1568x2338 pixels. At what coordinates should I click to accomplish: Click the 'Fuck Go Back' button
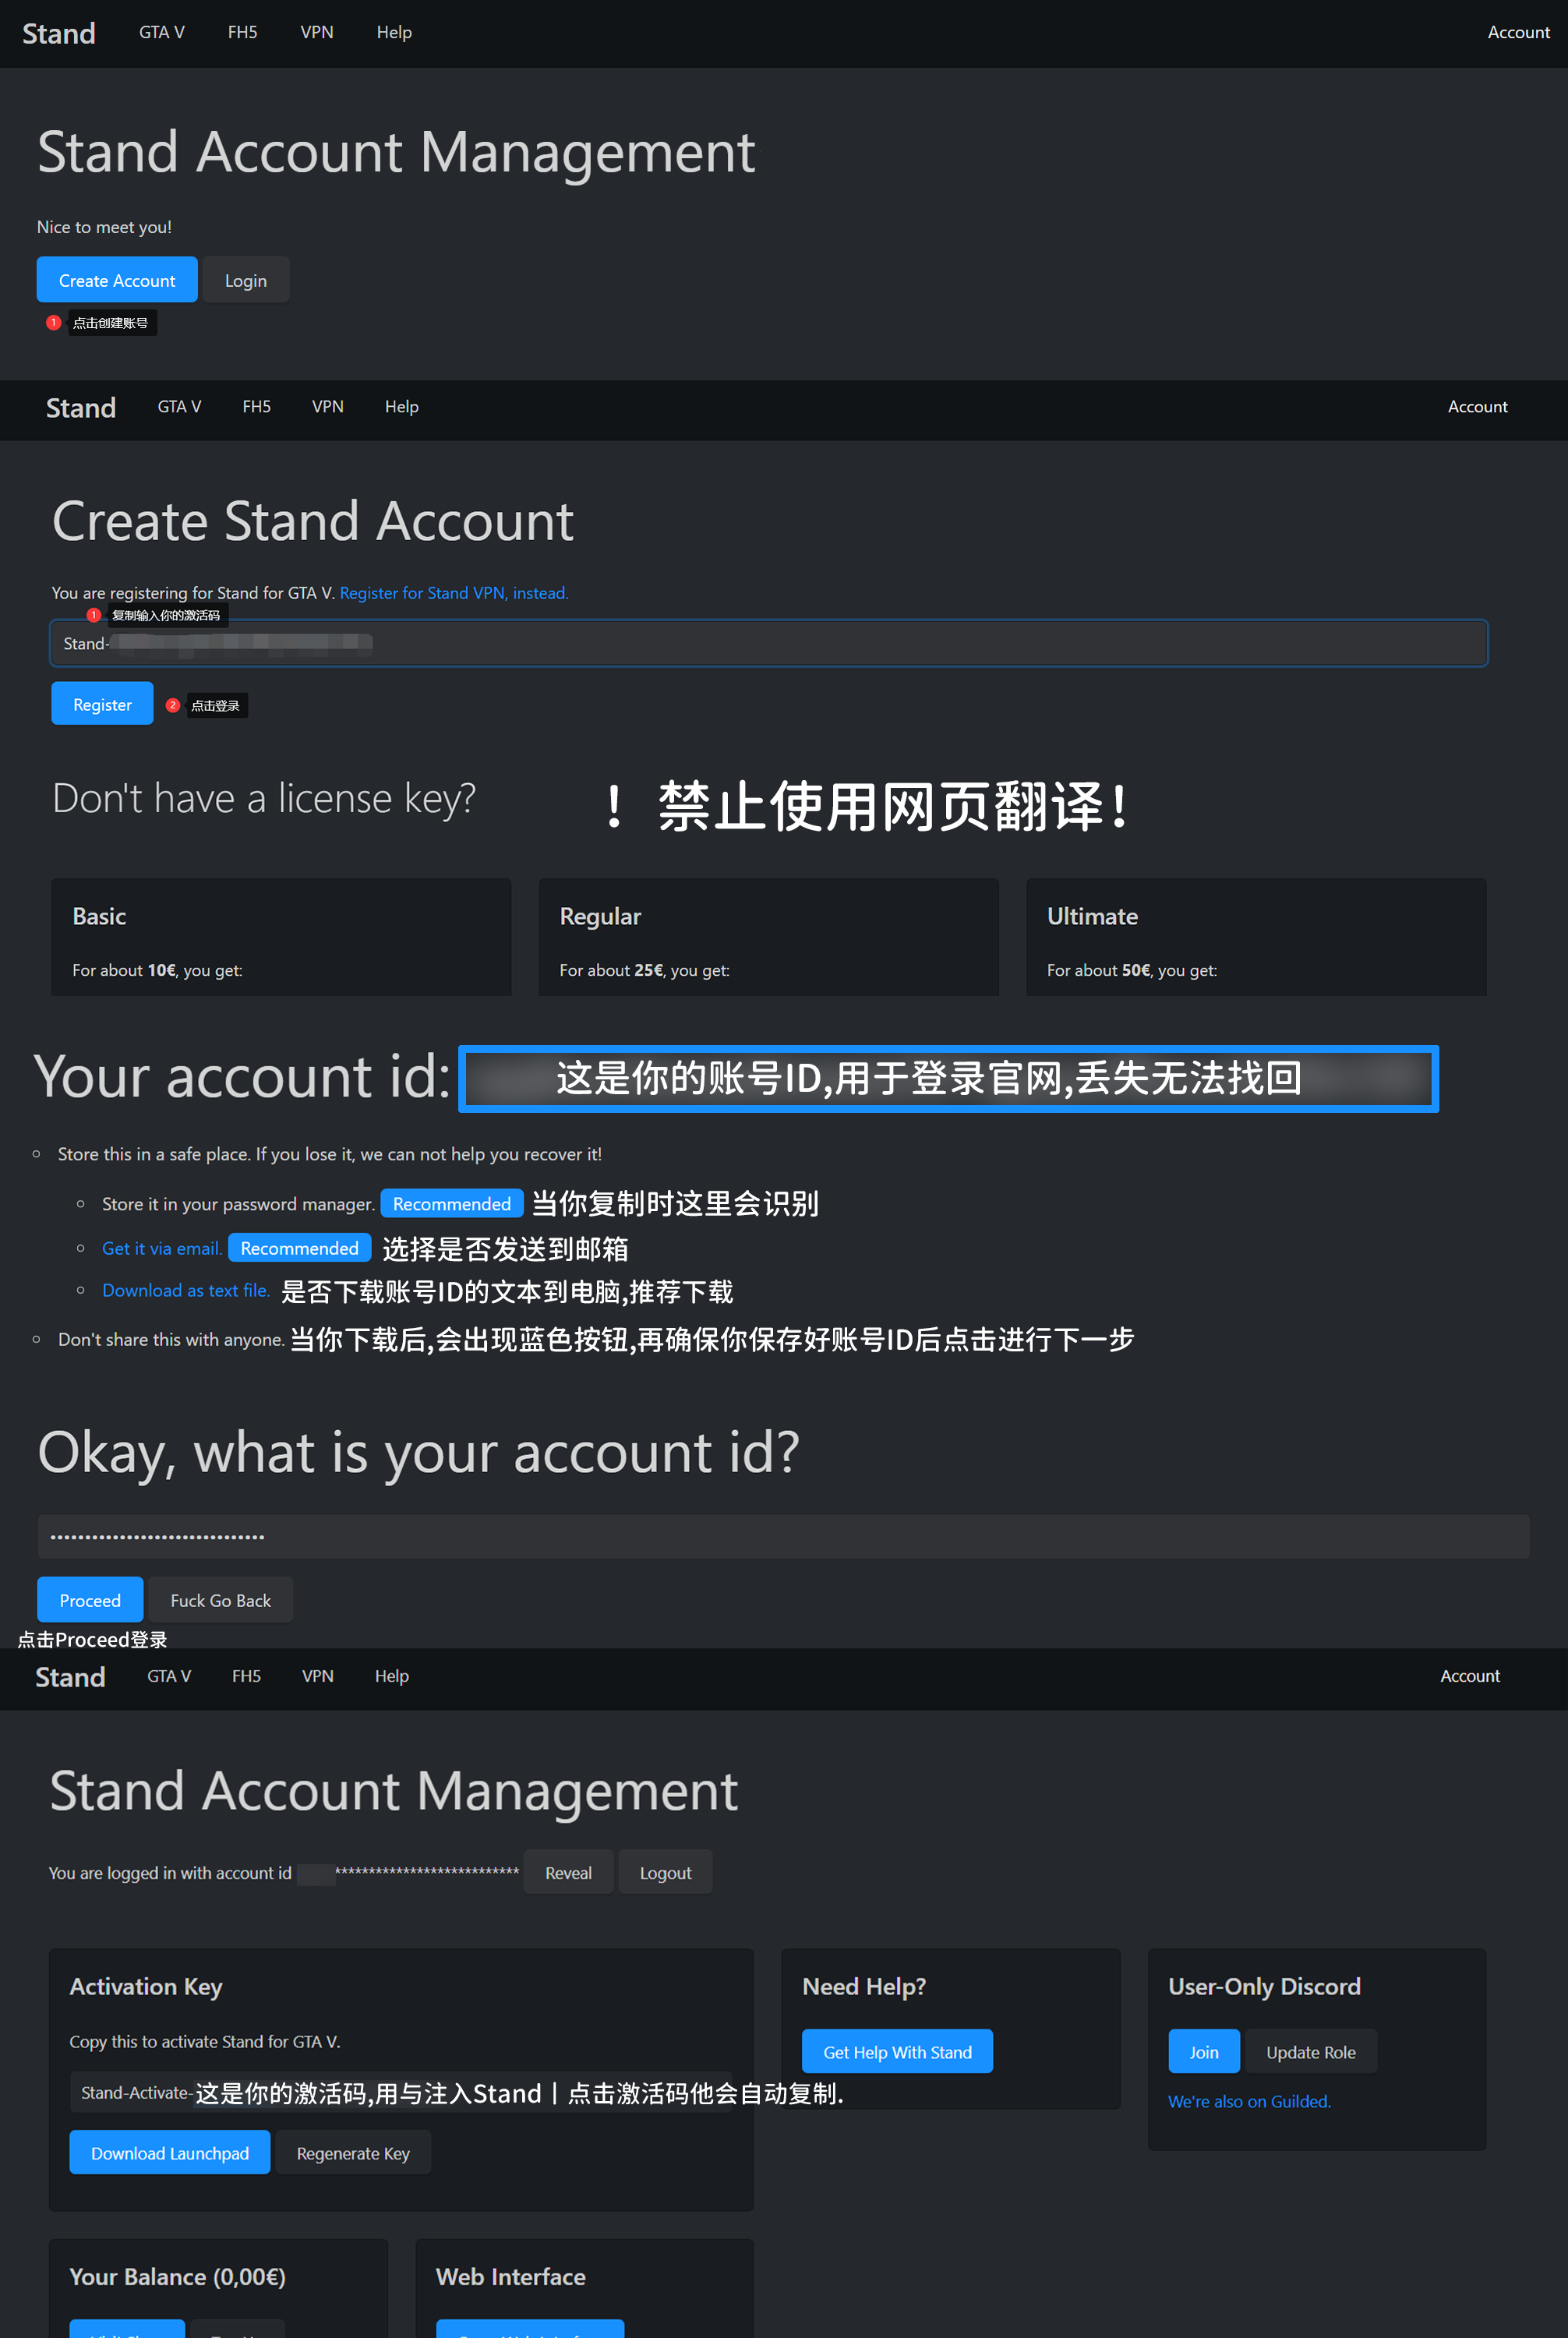[x=221, y=1600]
